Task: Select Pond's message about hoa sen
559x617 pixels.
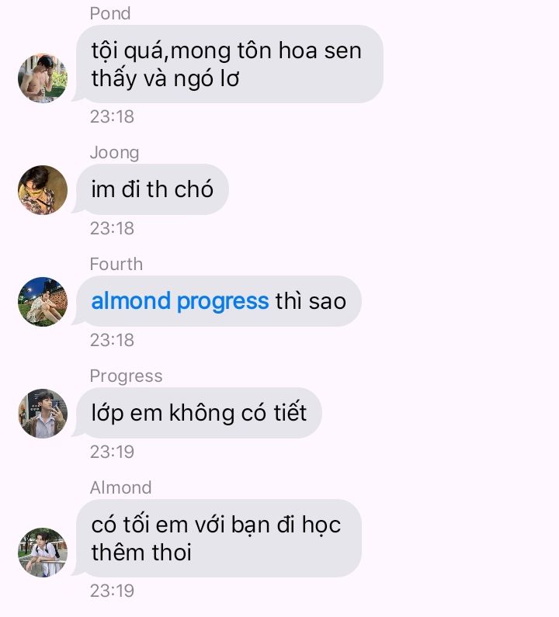Action: [230, 64]
